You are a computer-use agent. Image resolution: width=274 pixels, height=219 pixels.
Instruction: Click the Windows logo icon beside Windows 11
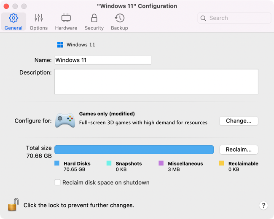pyautogui.click(x=60, y=45)
